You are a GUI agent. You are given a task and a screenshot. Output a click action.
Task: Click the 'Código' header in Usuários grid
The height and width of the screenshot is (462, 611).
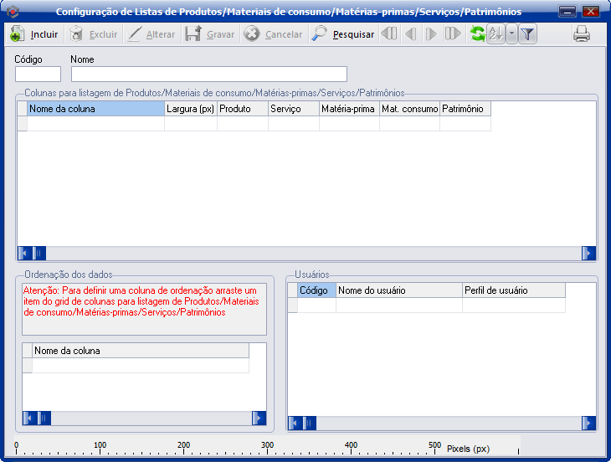[x=316, y=290]
